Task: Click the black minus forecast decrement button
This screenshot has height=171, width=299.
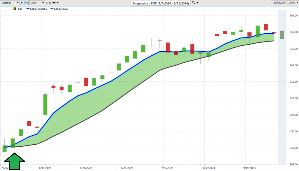Action: point(57,3)
